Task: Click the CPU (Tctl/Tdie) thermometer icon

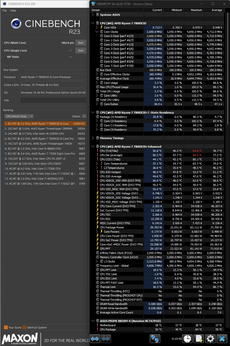Action: coord(98,151)
